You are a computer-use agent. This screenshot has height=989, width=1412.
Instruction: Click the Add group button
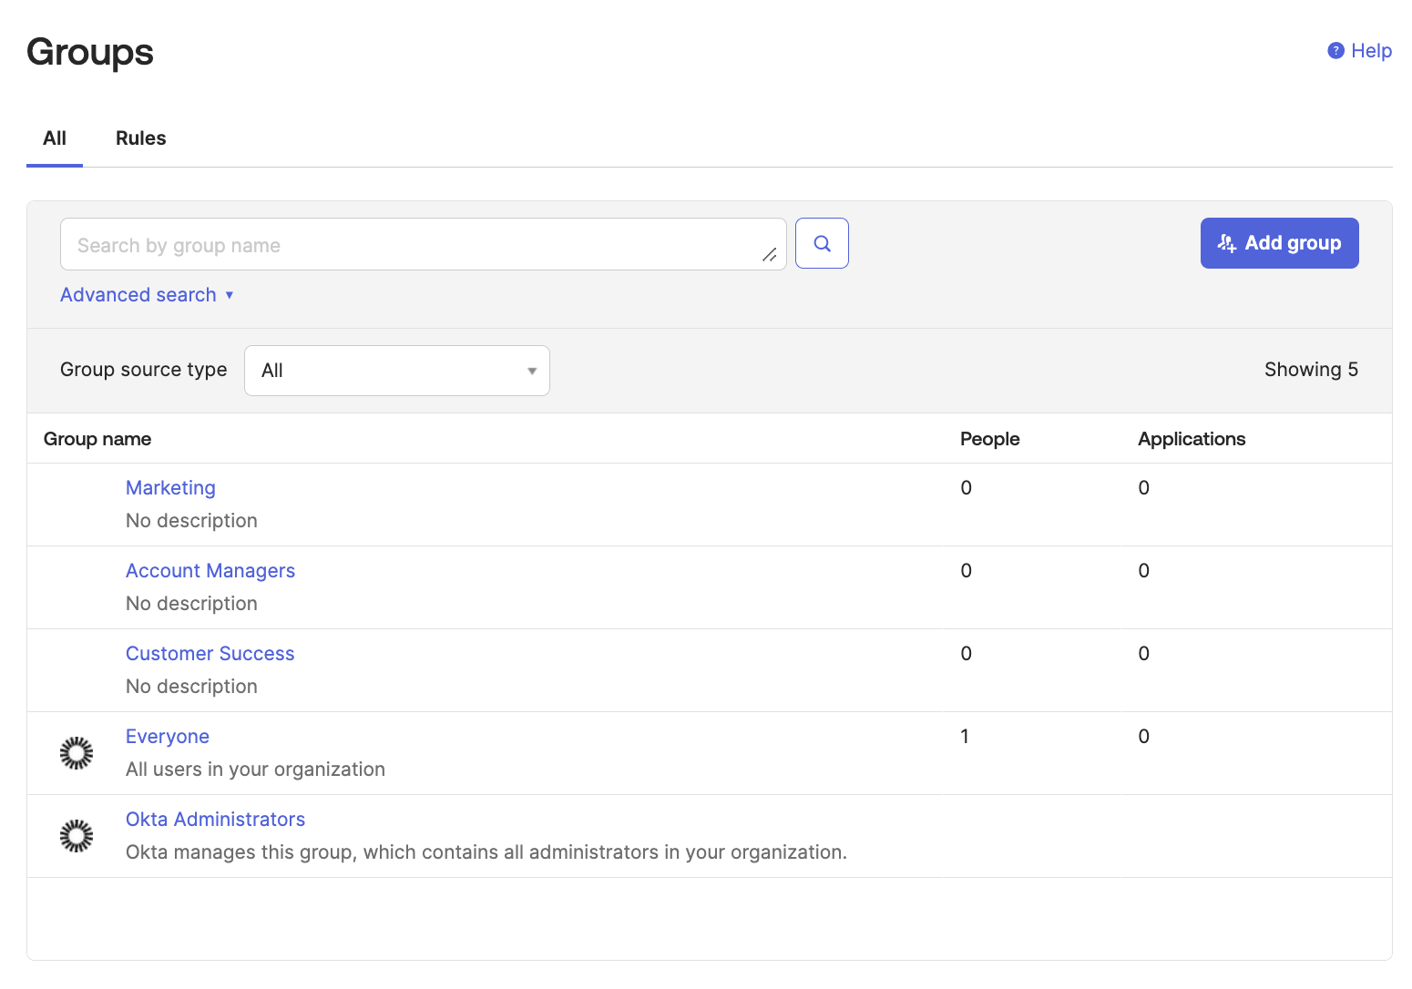pyautogui.click(x=1280, y=243)
